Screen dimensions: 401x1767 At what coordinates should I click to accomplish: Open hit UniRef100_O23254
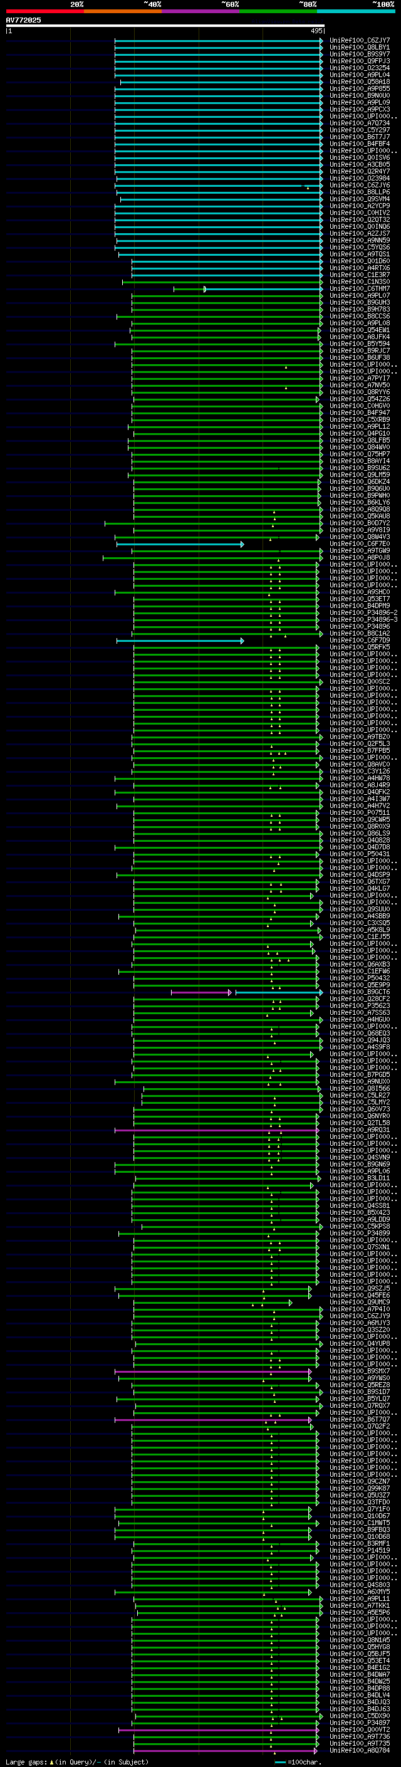click(x=360, y=68)
